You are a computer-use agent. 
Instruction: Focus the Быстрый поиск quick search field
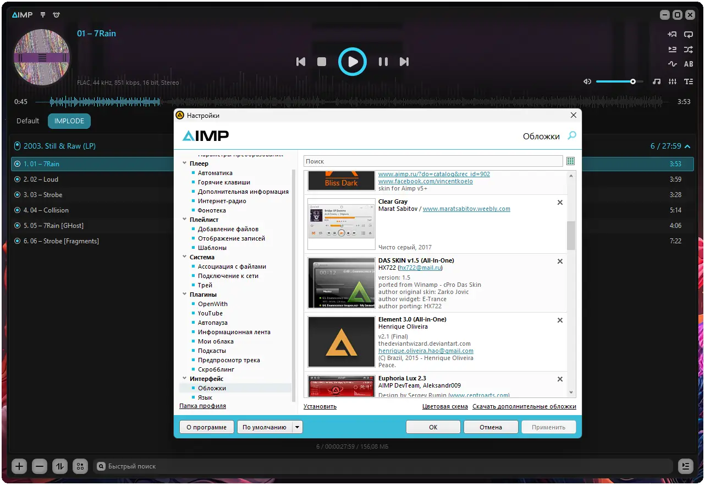click(383, 467)
